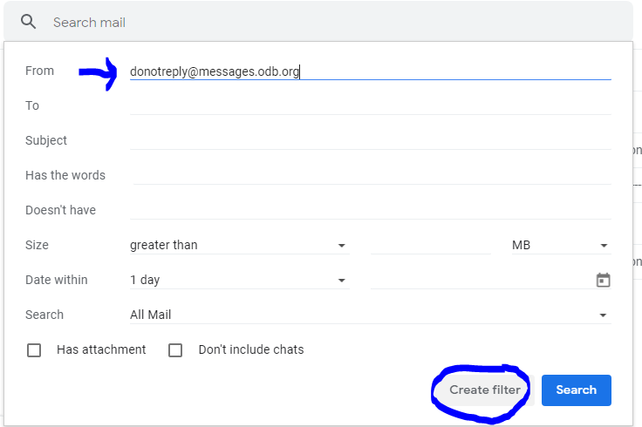
Task: Enable the Has attachment checkbox
Action: point(34,350)
